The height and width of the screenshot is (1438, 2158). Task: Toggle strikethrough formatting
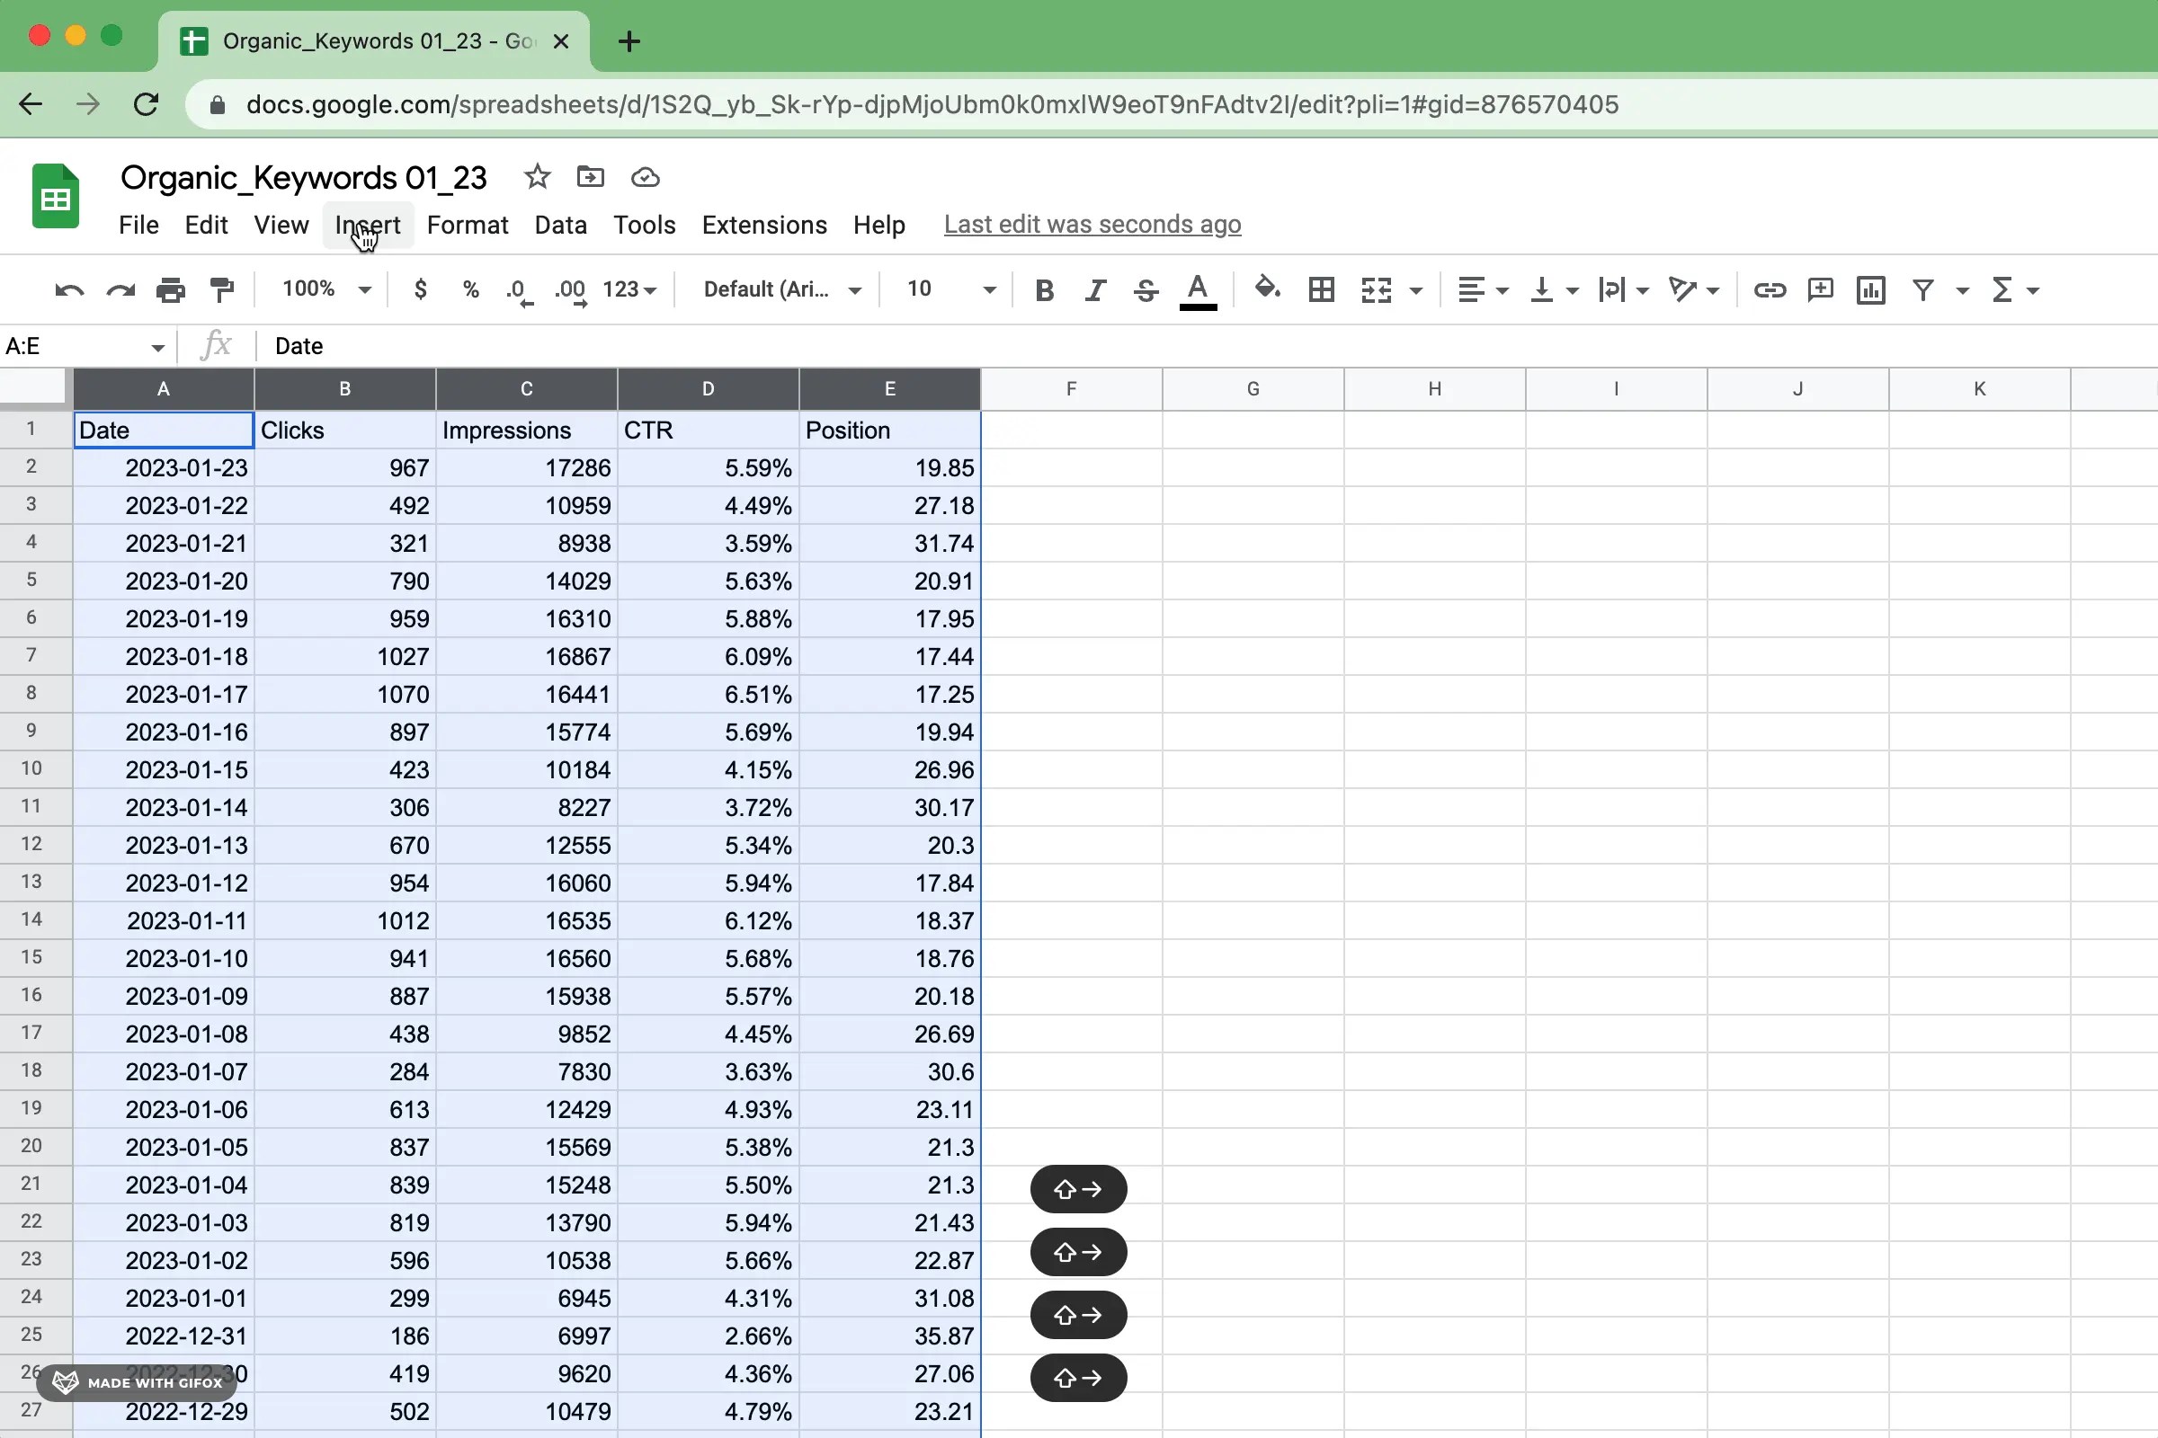click(x=1145, y=288)
